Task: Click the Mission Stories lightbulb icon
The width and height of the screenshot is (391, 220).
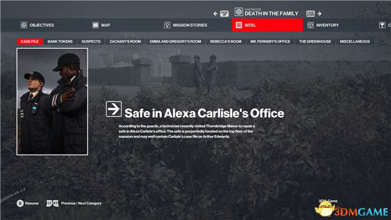Action: tap(167, 25)
